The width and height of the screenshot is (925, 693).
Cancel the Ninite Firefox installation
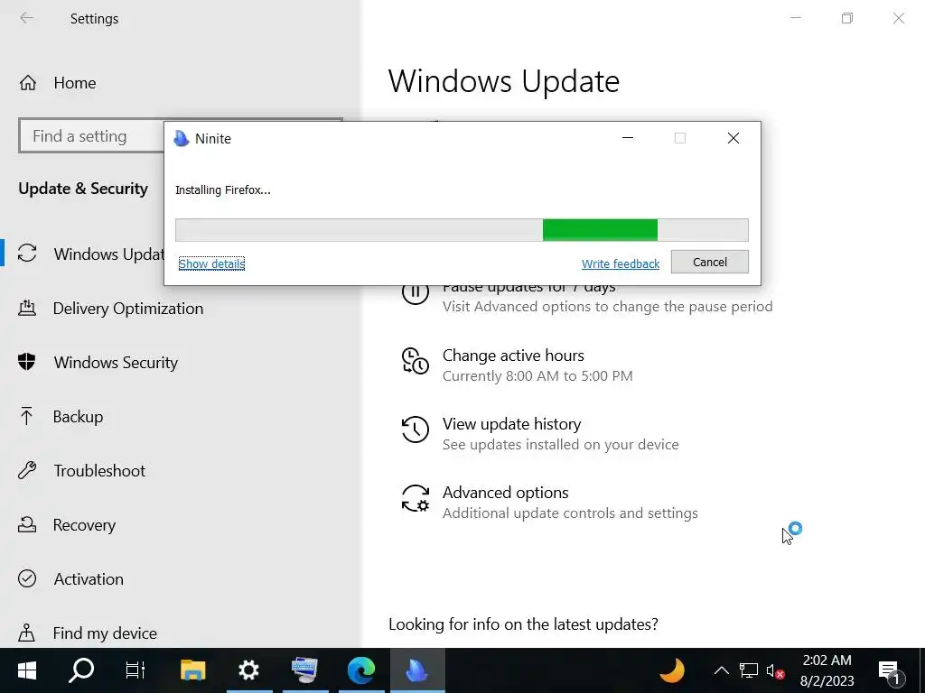(710, 263)
